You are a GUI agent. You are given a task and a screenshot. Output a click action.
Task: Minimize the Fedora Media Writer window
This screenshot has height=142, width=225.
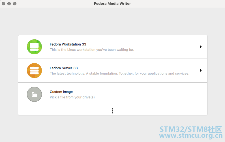pyautogui.click(x=9, y=4)
